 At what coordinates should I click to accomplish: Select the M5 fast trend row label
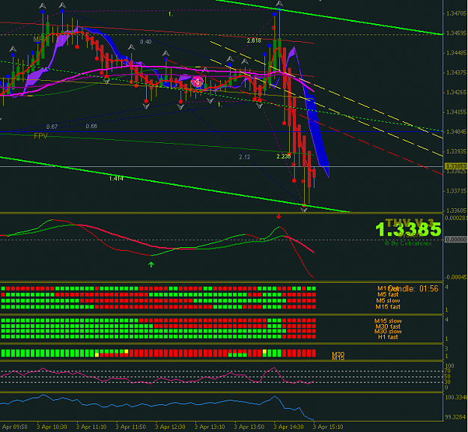coord(388,294)
